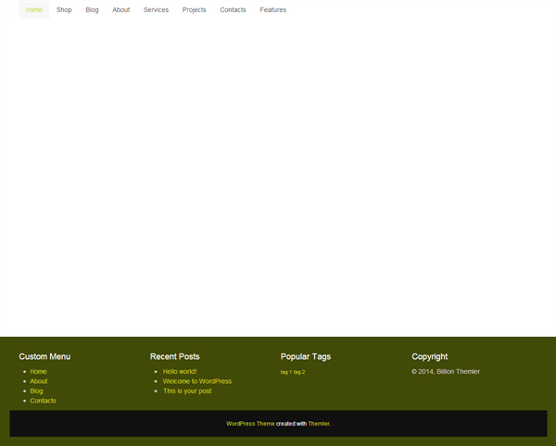This screenshot has width=556, height=446.
Task: Go to Blog in the top navigation
Action: (92, 10)
